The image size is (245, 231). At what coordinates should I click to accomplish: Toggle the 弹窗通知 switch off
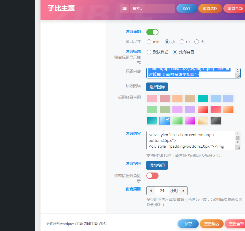[152, 32]
